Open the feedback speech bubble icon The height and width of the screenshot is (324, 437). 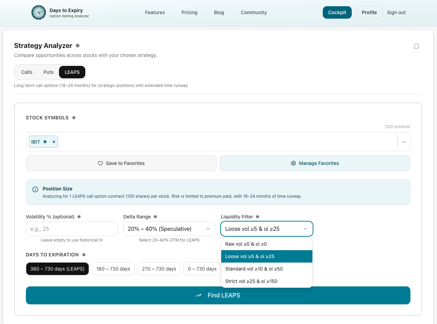416,46
